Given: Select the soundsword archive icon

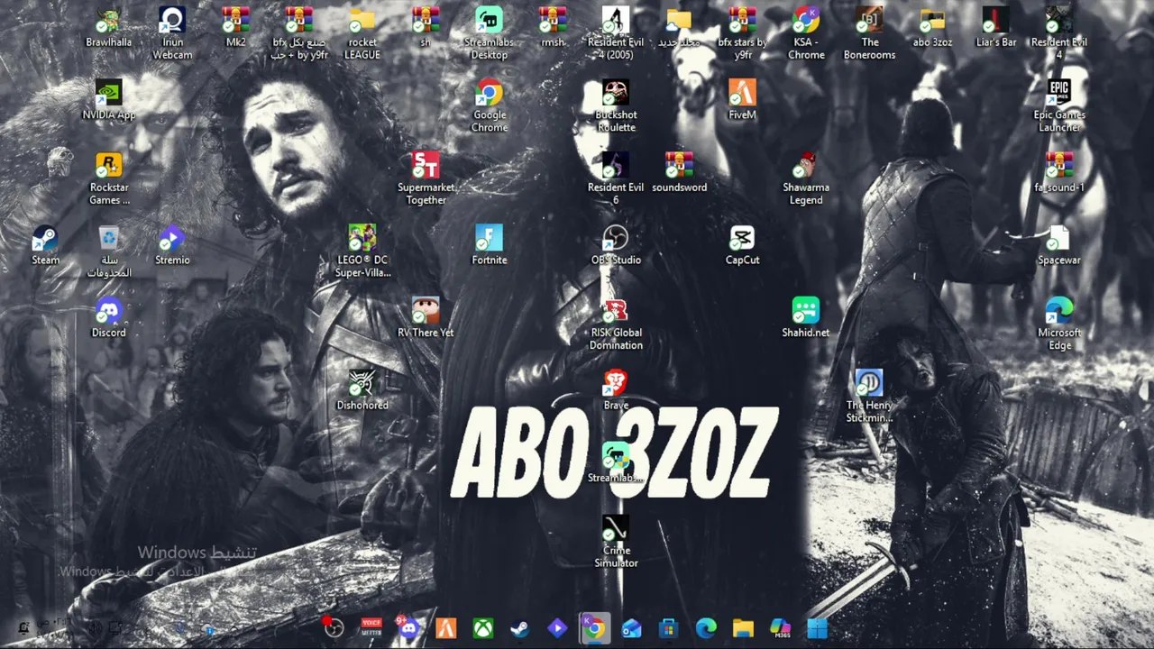Looking at the screenshot, I should 679,172.
